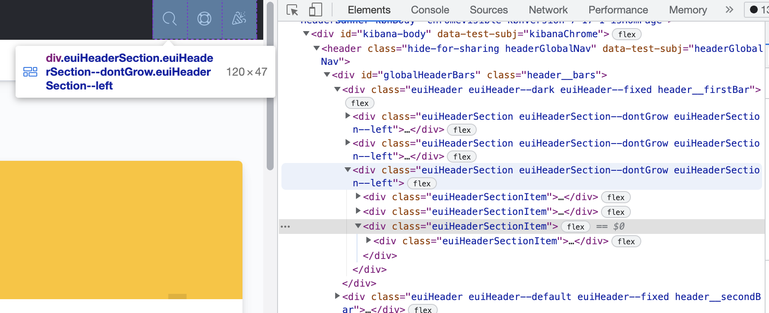769x313 pixels.
Task: Expand the first collapsed euiHeaderSection node
Action: coord(348,116)
